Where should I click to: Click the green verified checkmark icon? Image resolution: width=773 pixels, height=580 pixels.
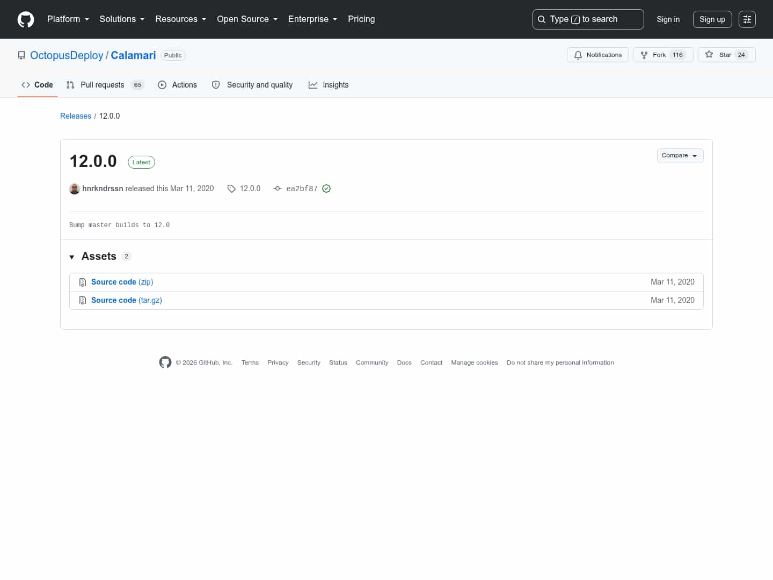click(326, 189)
